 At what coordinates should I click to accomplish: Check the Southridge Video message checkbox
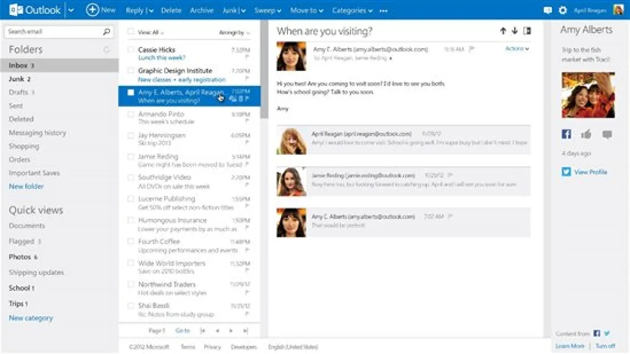click(x=131, y=178)
